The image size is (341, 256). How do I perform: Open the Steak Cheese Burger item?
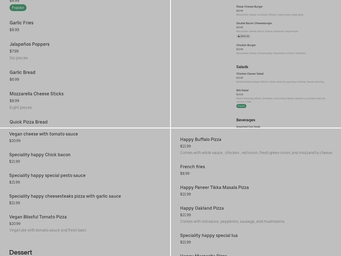(x=249, y=7)
